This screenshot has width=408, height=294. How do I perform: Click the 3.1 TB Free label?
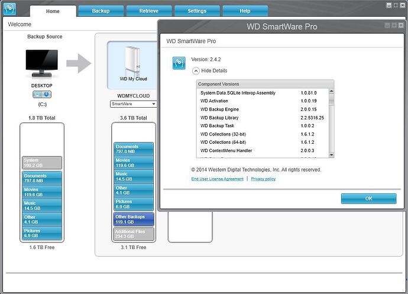[x=134, y=247]
